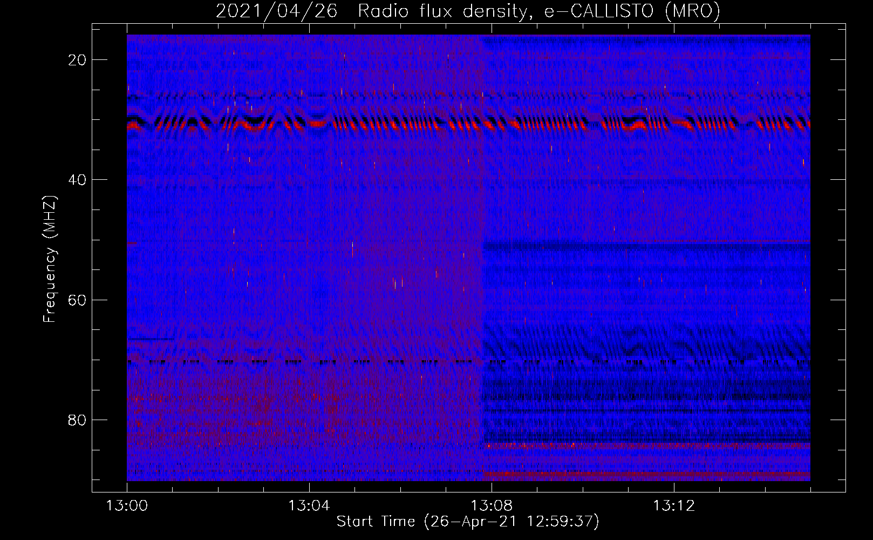Screen dimensions: 873x540
Task: Click the '13:08' time tick label
Action: point(492,506)
